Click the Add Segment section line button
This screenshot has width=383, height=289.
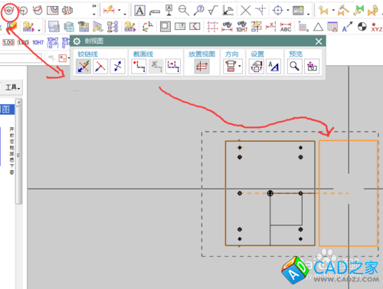click(x=139, y=67)
